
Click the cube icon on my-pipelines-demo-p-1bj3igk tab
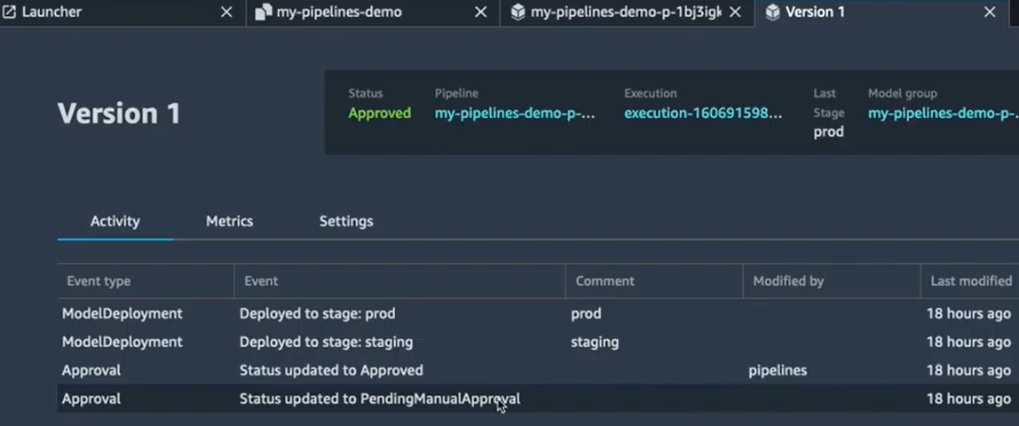[x=517, y=12]
